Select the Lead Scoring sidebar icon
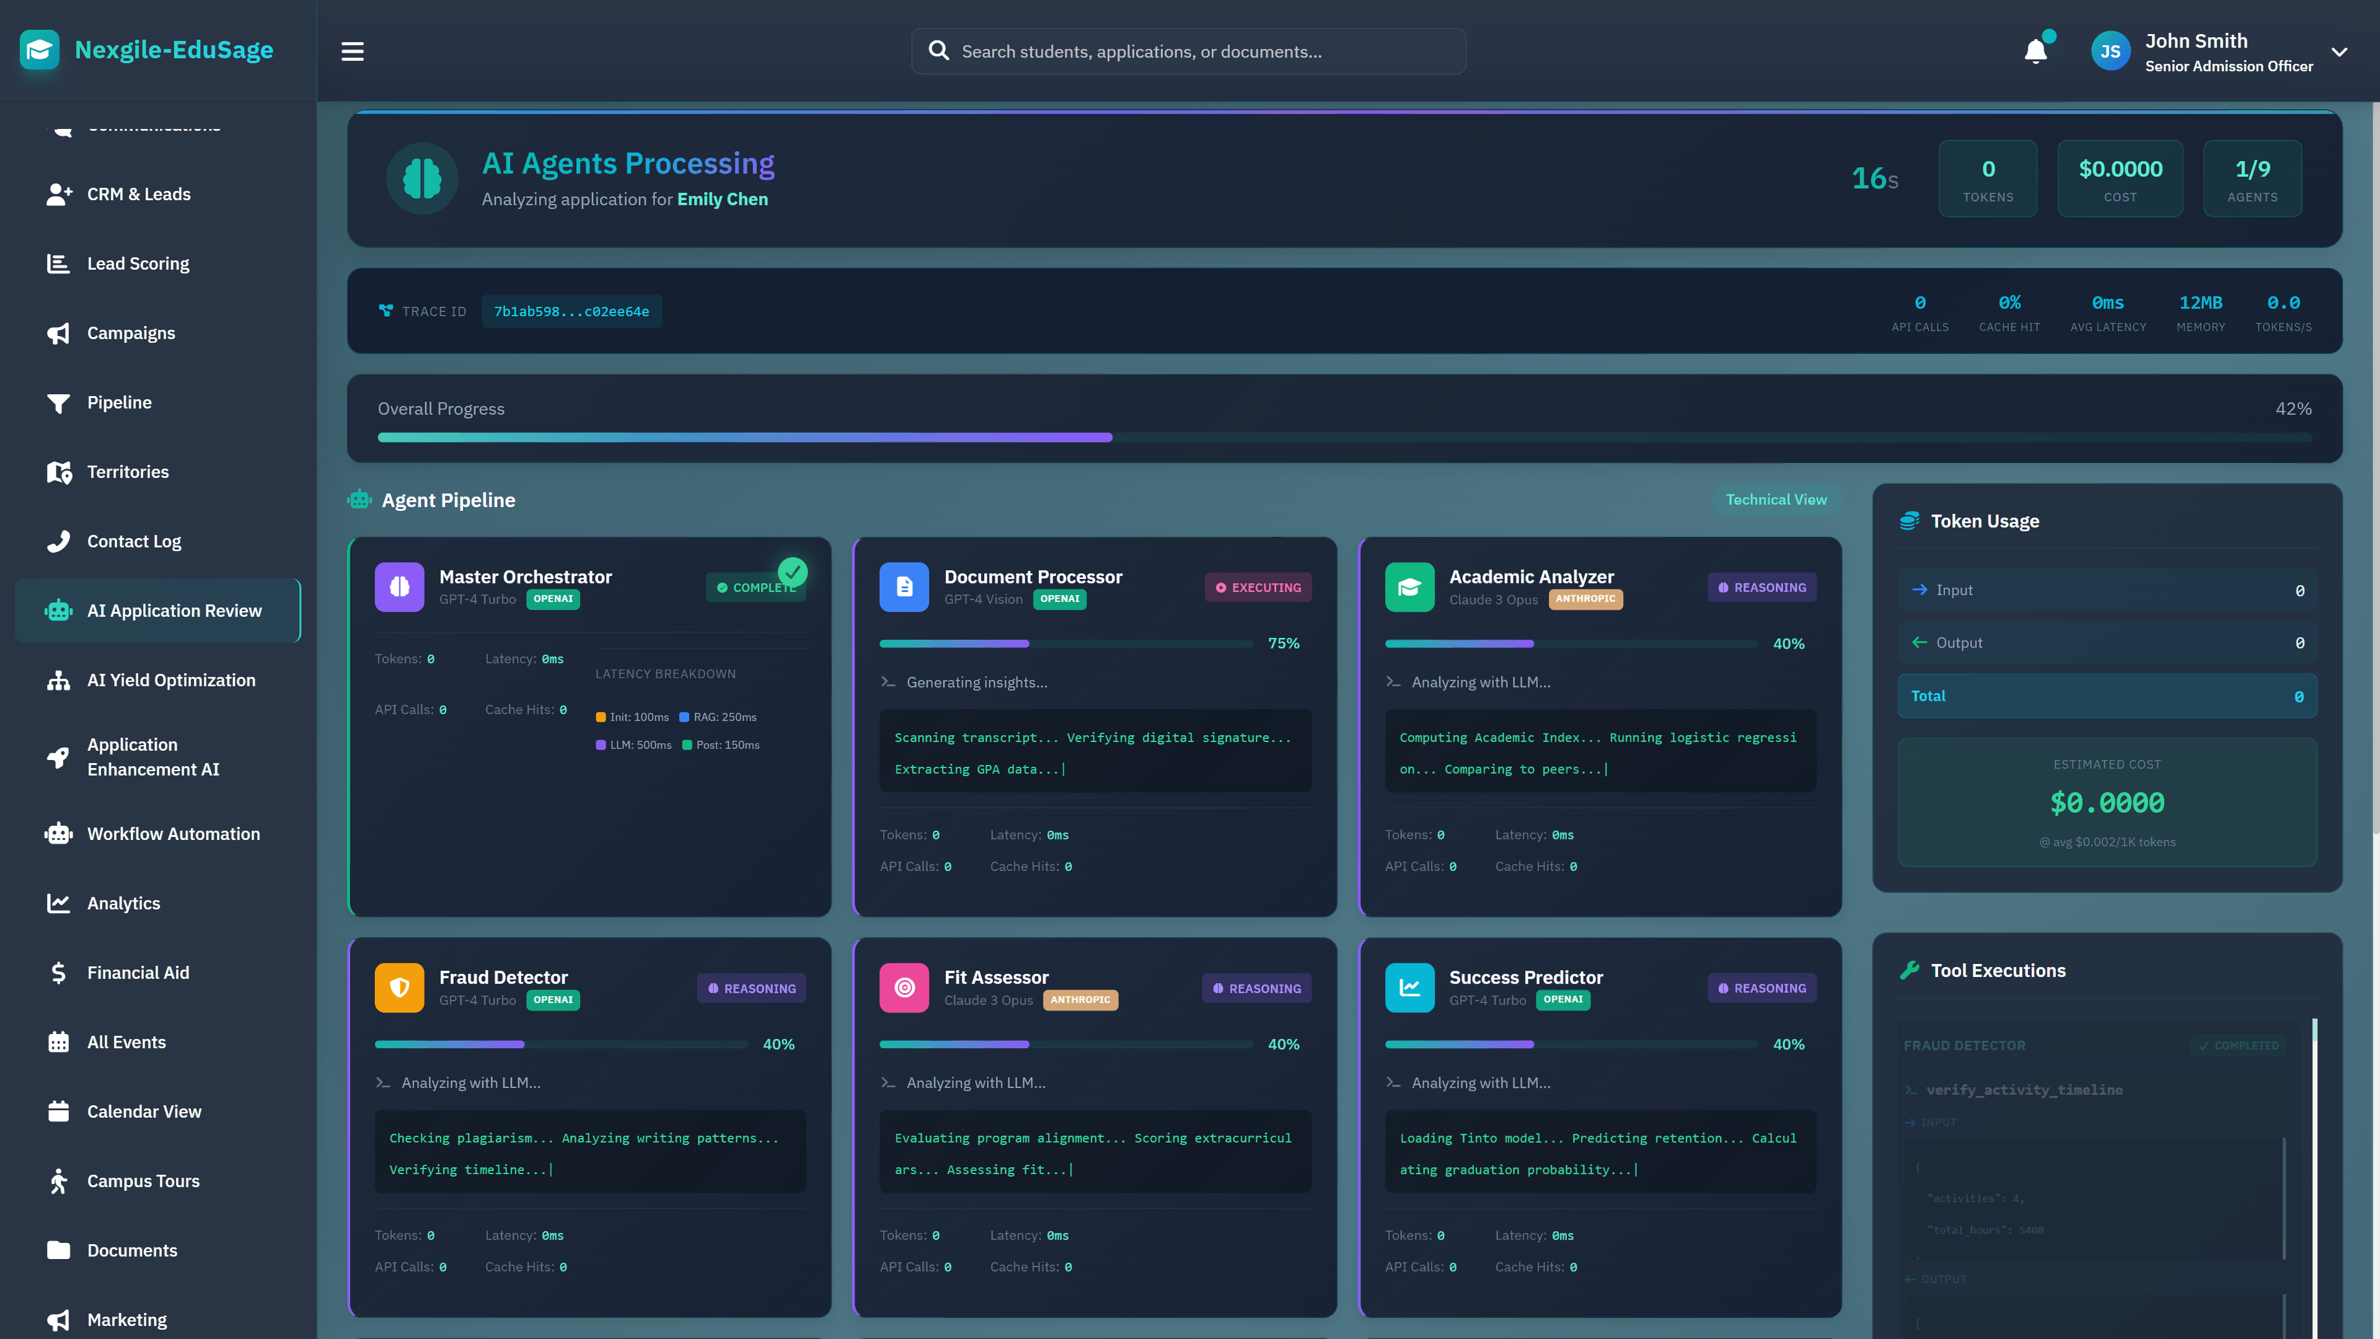 (x=58, y=263)
